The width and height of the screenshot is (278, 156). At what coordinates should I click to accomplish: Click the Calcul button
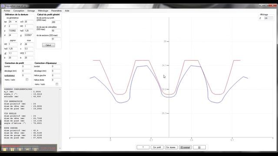pos(48,45)
